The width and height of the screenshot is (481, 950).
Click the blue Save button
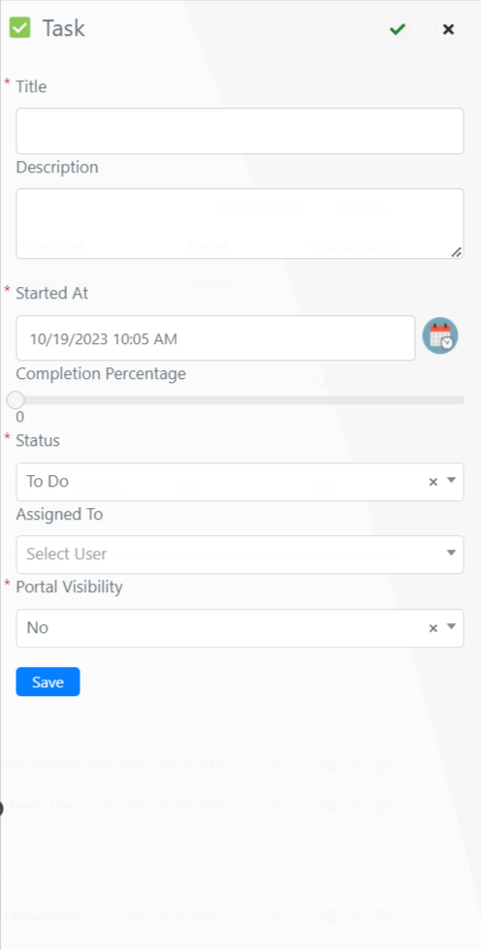(x=48, y=681)
